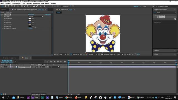Screen dimensions: 178x100
Task: Click the reset exposure icon in viewer
Action: [135, 54]
